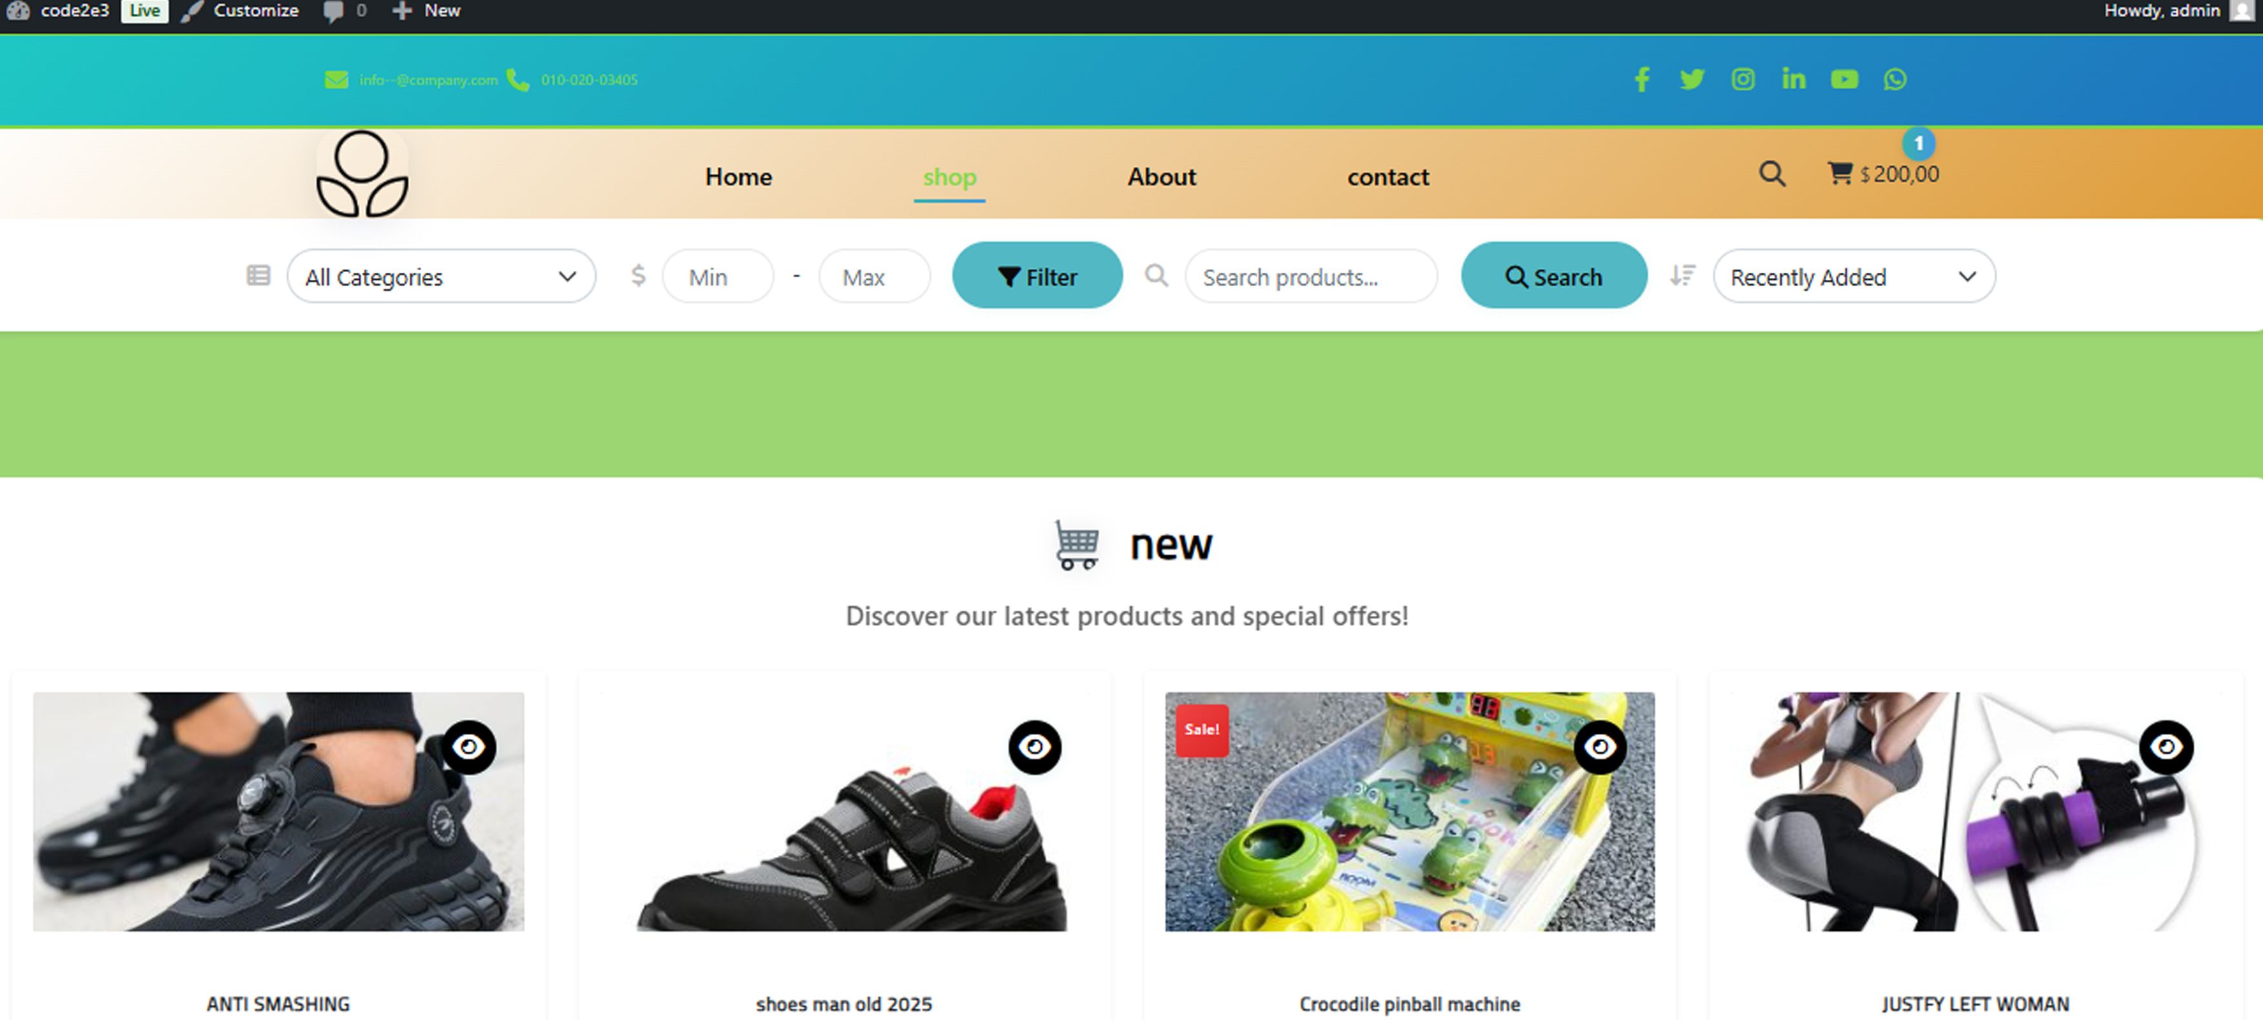Open the LinkedIn social icon

[x=1794, y=80]
